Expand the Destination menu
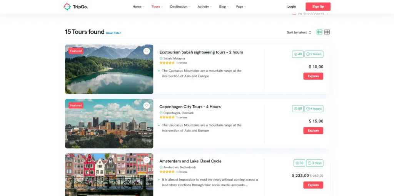Image resolution: width=394 pixels, height=196 pixels. coord(180,7)
